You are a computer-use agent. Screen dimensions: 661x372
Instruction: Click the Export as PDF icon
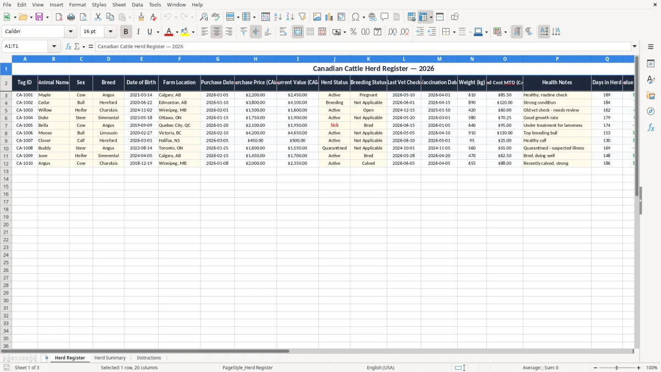[59, 17]
